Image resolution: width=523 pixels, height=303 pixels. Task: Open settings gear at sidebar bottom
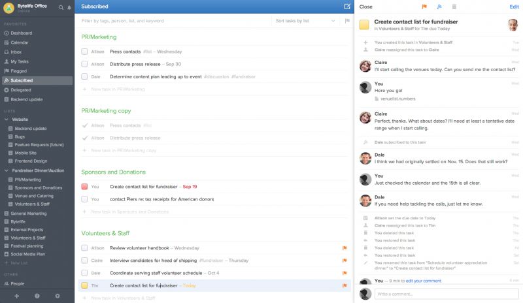pyautogui.click(x=58, y=296)
